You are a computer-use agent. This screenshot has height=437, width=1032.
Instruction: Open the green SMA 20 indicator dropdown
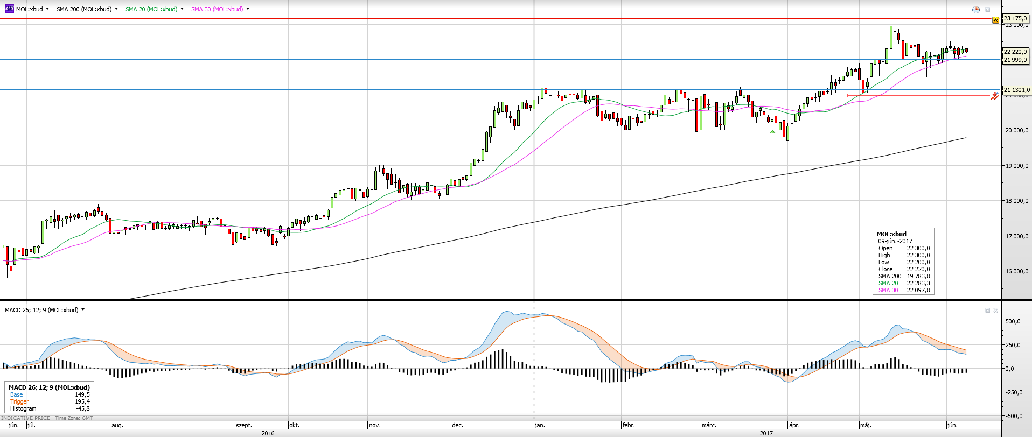pos(182,9)
